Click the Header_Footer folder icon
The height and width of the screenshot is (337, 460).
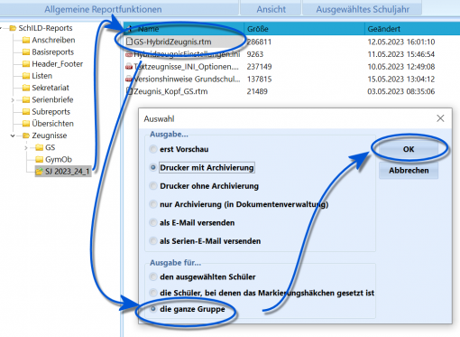click(26, 64)
